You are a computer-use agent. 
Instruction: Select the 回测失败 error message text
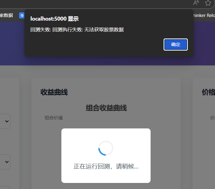[x=77, y=30]
